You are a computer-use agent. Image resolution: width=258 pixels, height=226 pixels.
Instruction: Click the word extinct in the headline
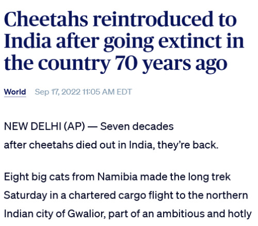point(190,41)
